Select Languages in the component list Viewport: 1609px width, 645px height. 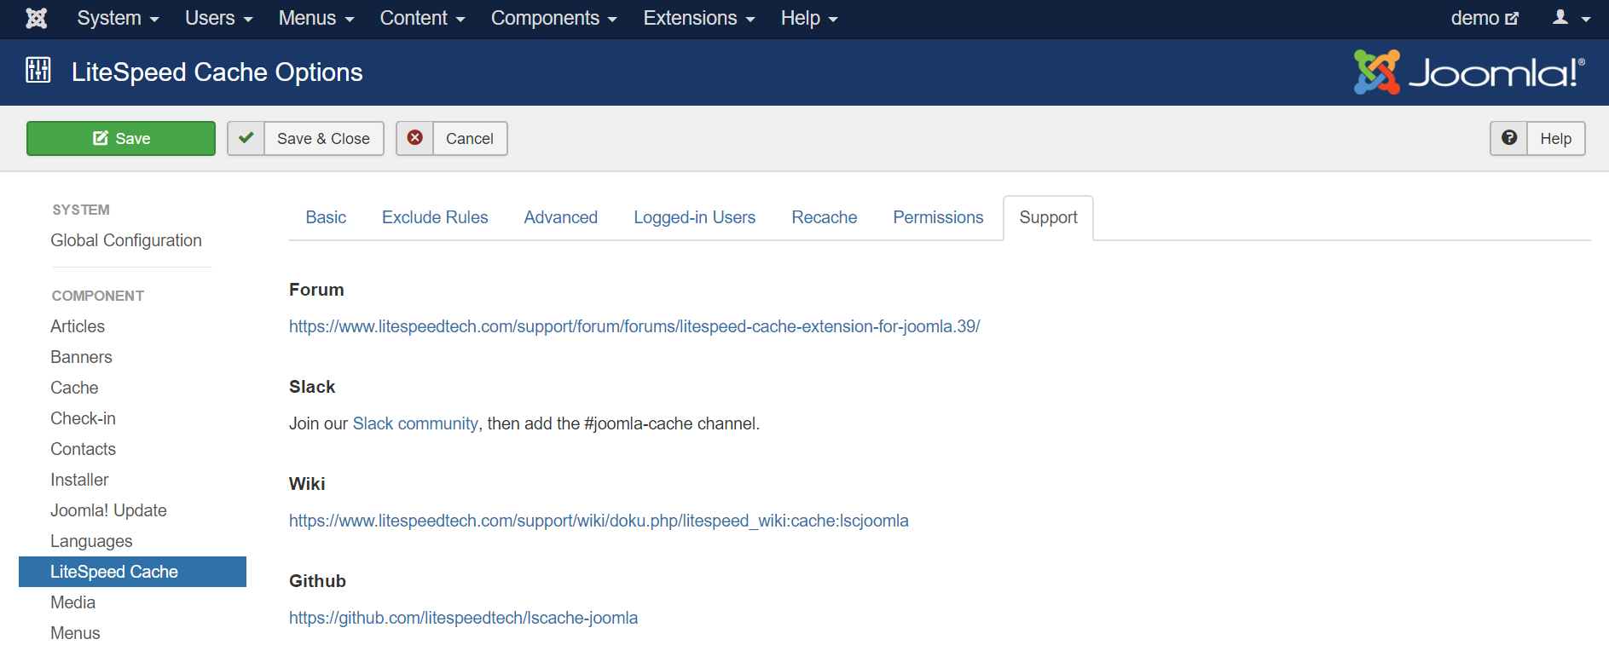tap(91, 541)
